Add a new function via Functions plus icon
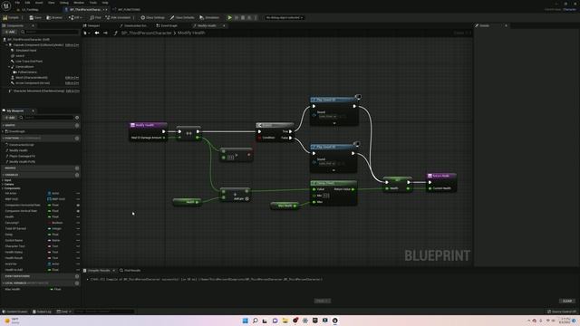 (77, 139)
